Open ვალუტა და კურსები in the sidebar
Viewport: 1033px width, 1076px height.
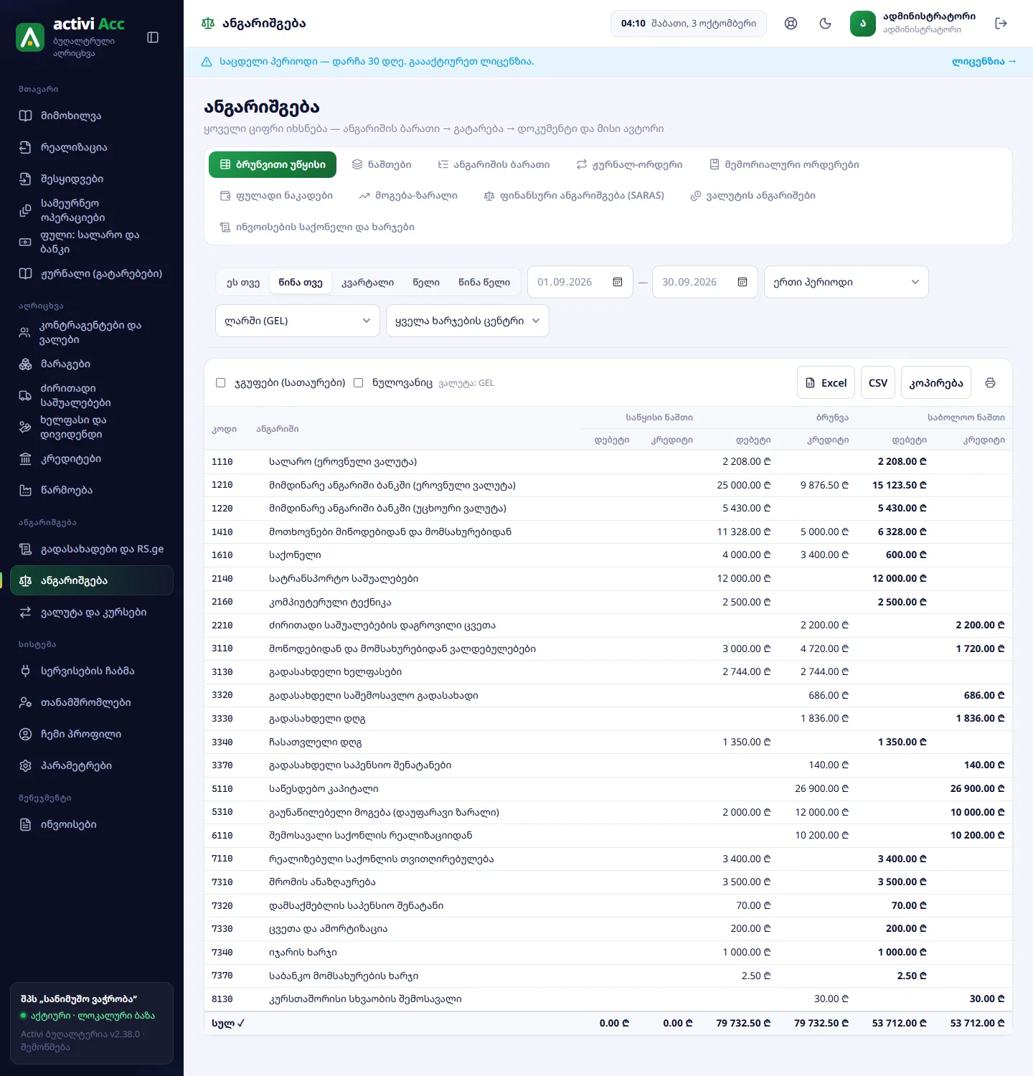[92, 612]
